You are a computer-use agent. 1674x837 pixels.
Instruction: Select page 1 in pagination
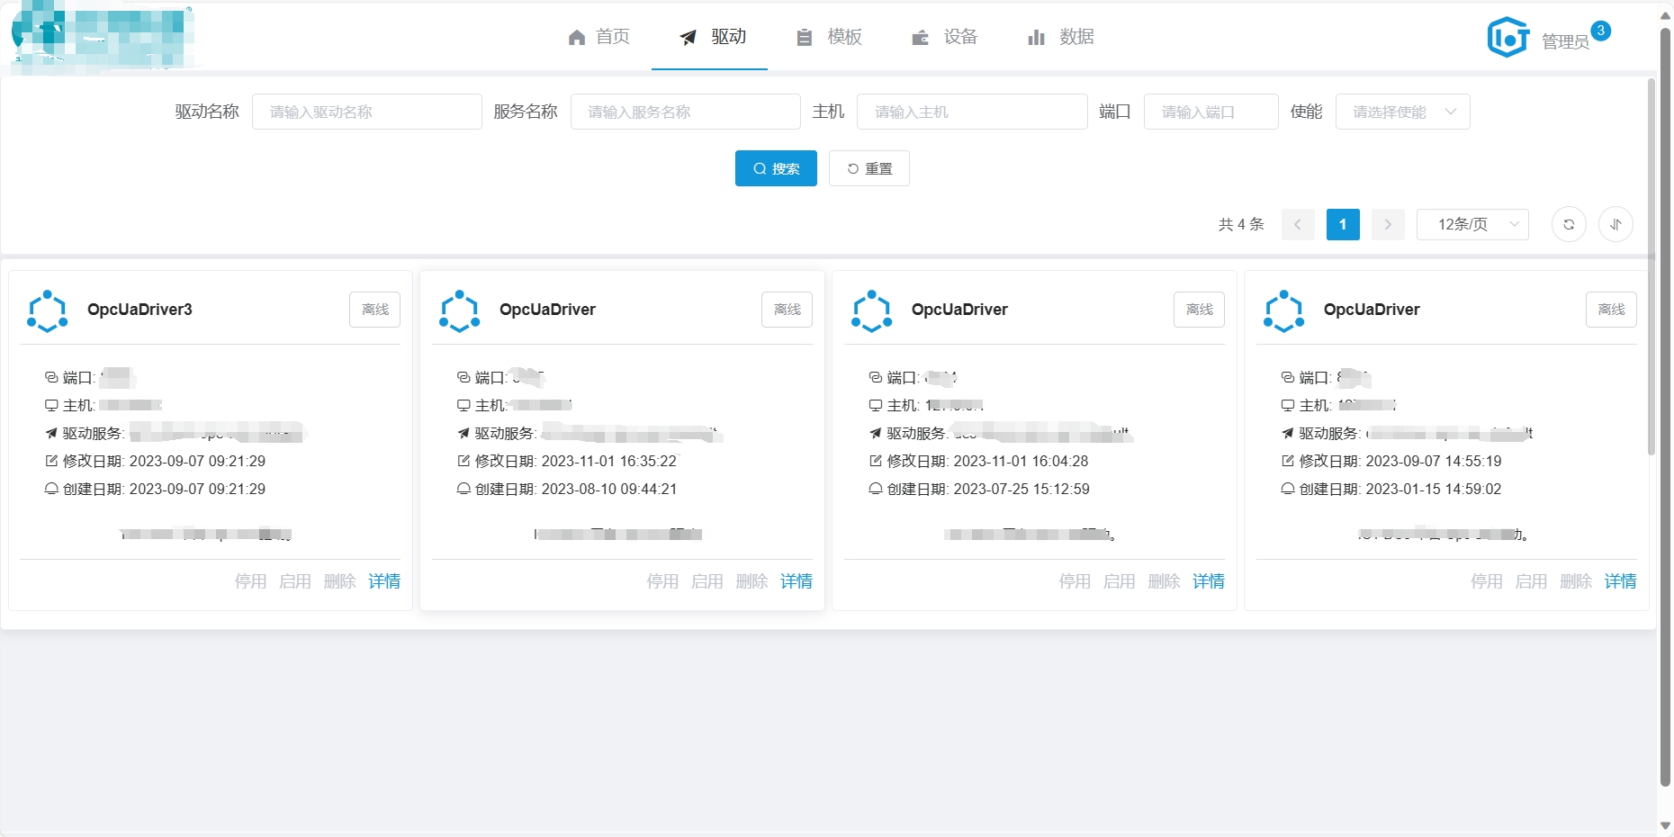point(1343,224)
